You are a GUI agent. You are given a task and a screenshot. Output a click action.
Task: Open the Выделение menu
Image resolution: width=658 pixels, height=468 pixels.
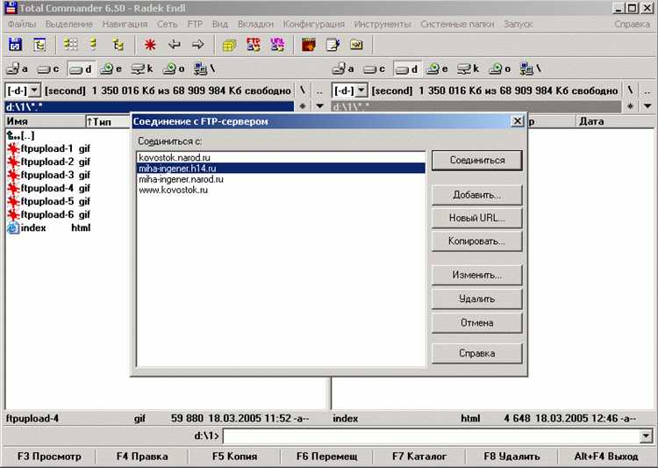(x=68, y=24)
